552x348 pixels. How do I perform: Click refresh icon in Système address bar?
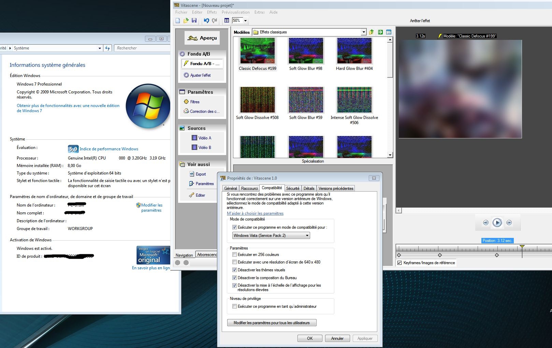108,48
